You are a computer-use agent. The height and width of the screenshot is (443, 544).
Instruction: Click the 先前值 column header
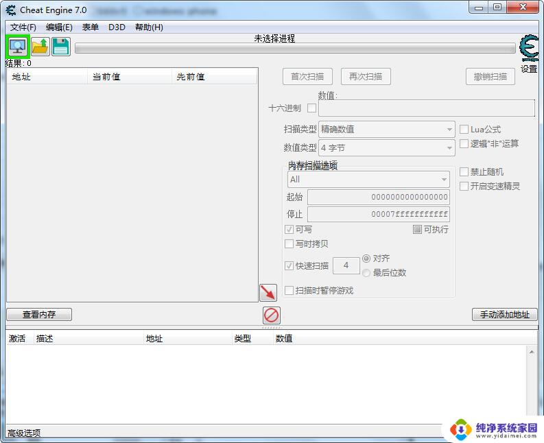pyautogui.click(x=214, y=77)
